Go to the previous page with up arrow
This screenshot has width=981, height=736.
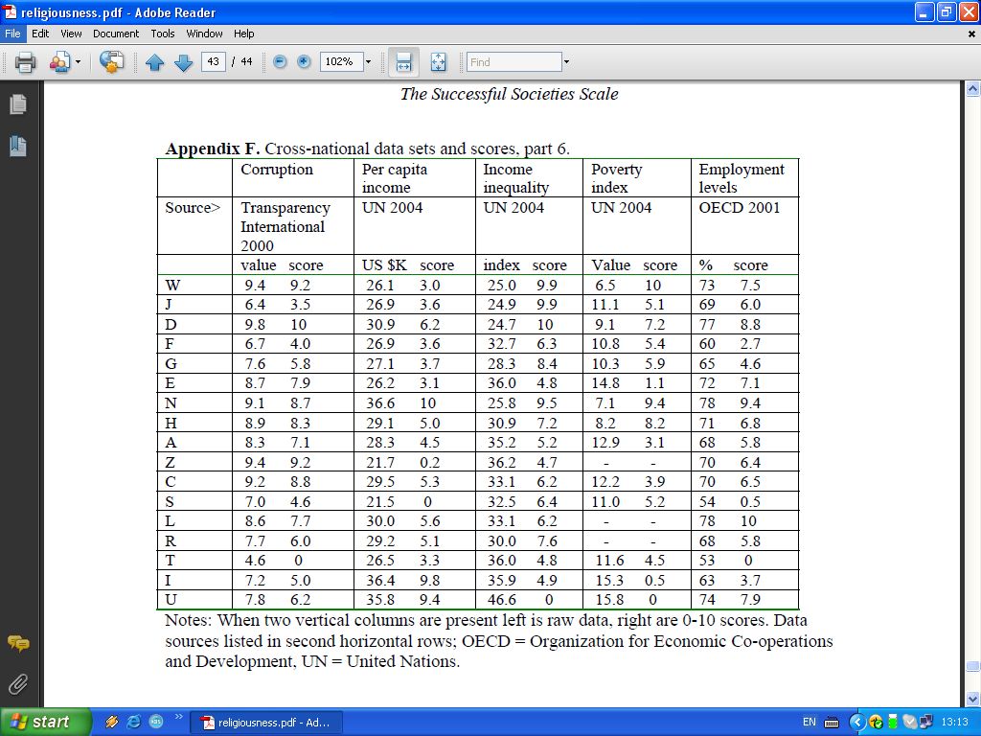155,62
